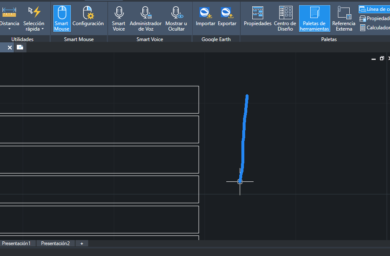Open Referencia Externa palette
This screenshot has width=390, height=256.
click(x=344, y=18)
